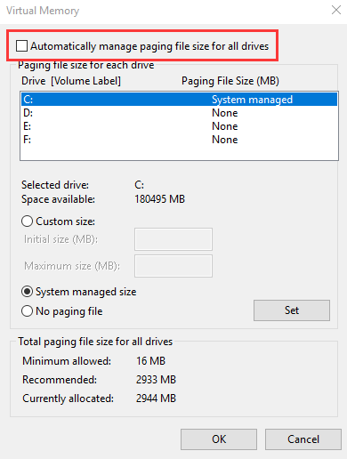Select drive F: in the list

point(179,140)
